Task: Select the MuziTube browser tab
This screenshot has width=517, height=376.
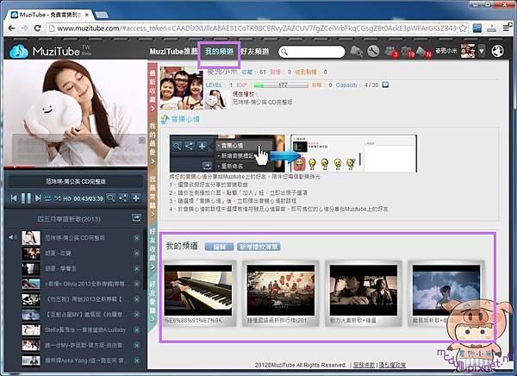Action: pos(51,15)
